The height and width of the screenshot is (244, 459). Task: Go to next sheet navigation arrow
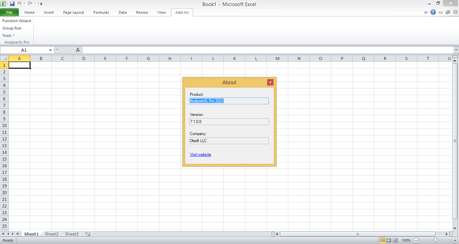[13, 234]
